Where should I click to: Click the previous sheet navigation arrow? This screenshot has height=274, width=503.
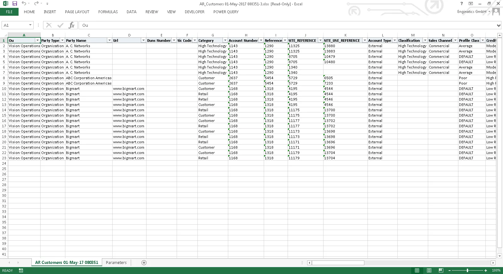9,262
